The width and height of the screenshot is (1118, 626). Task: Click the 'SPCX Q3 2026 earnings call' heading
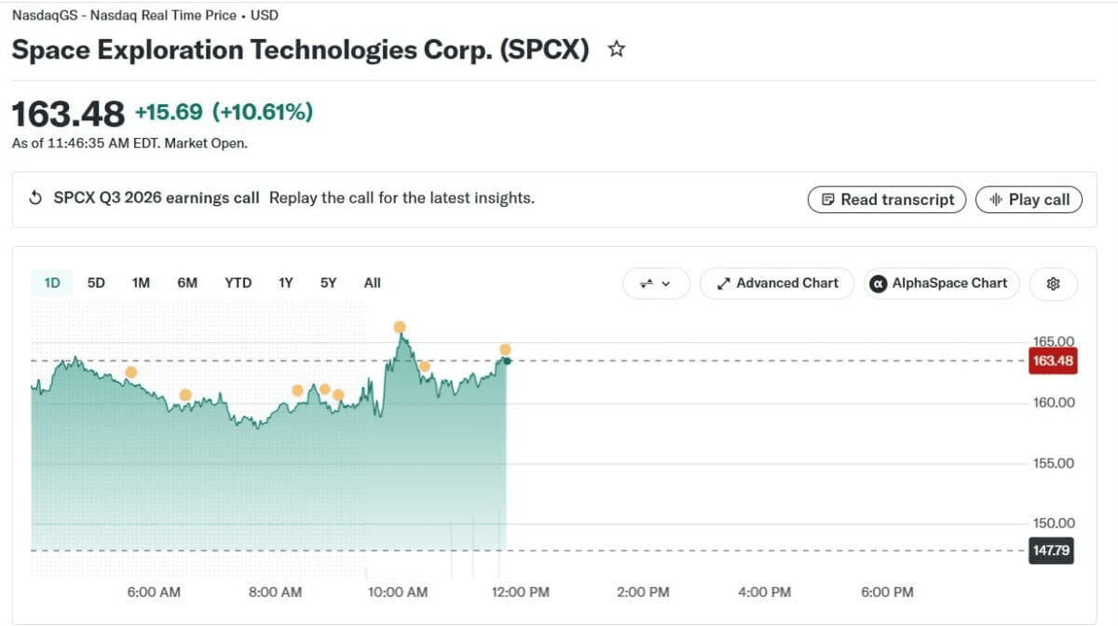click(157, 198)
